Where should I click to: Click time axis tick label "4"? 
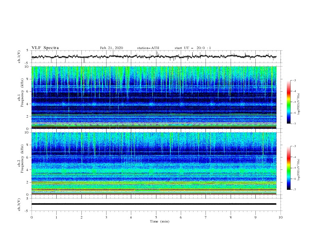(x=131, y=217)
